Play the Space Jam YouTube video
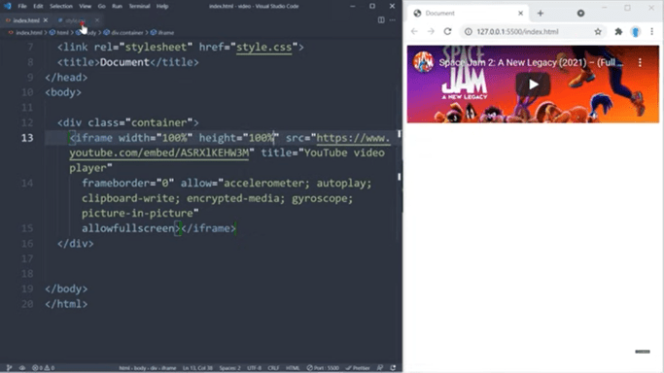The height and width of the screenshot is (373, 664). (x=533, y=85)
